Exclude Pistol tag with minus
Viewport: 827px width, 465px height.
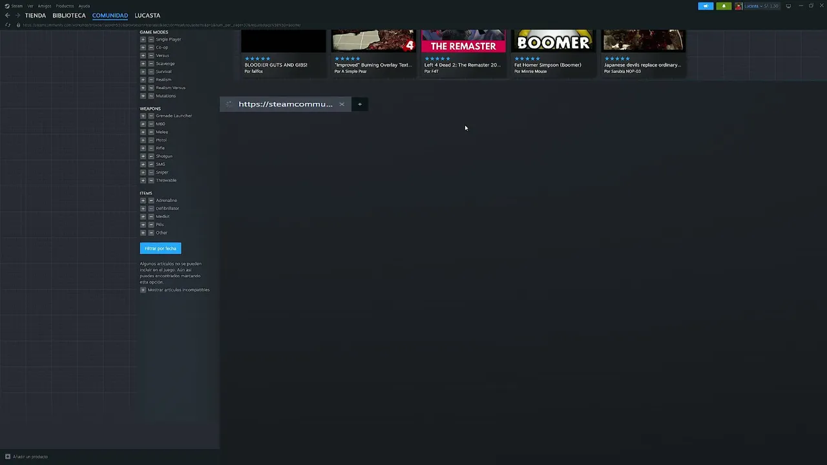151,140
